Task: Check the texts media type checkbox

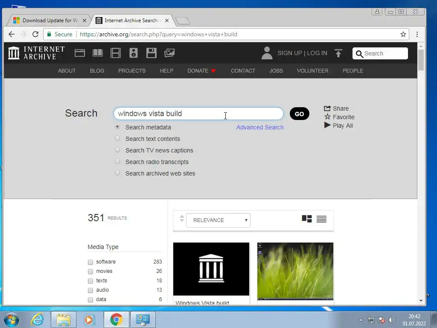Action: (90, 281)
